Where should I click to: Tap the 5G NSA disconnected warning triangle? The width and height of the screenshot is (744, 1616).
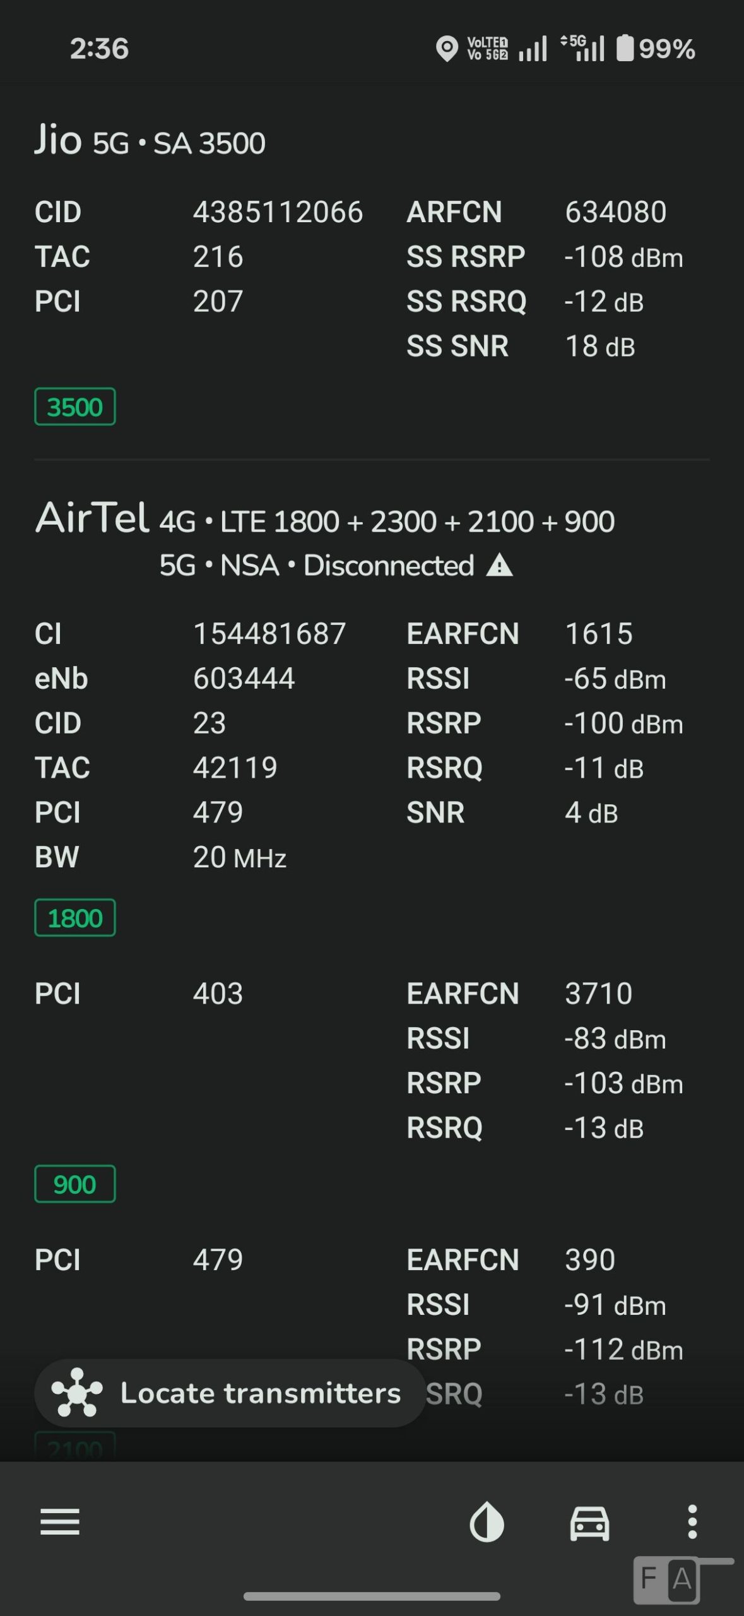pos(500,566)
